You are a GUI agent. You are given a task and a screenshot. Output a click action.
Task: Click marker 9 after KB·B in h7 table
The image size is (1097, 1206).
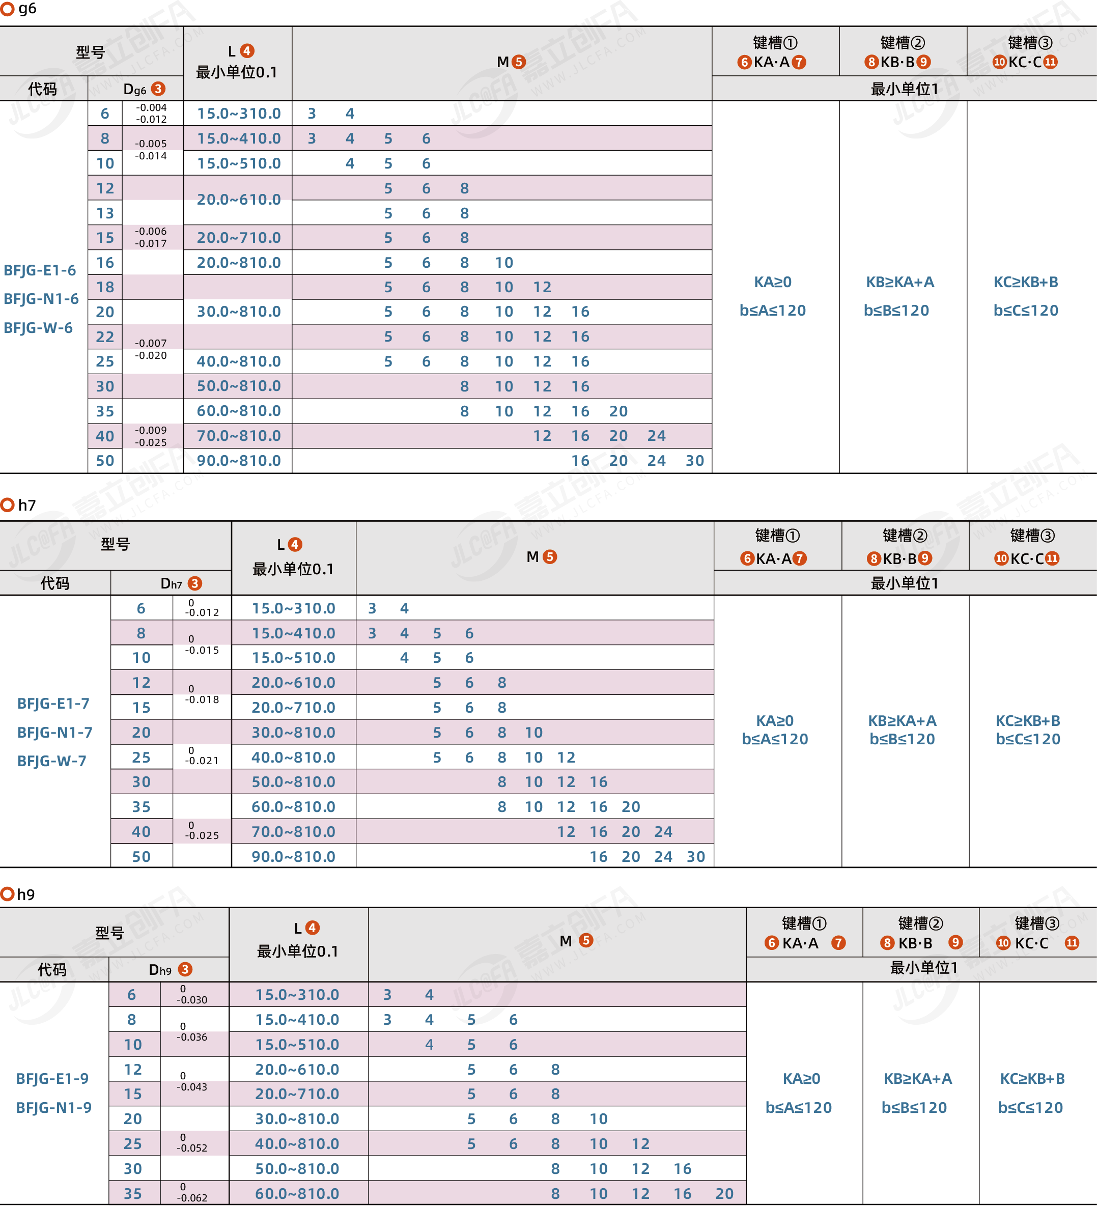point(925,558)
